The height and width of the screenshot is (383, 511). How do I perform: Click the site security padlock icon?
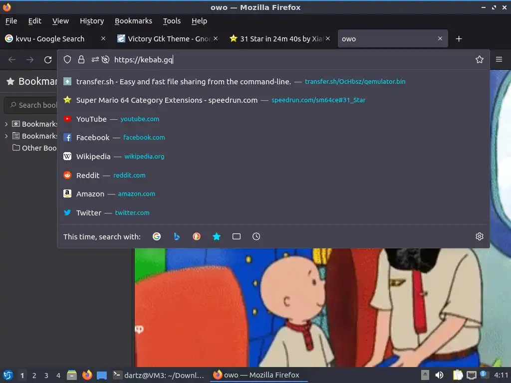coord(81,60)
